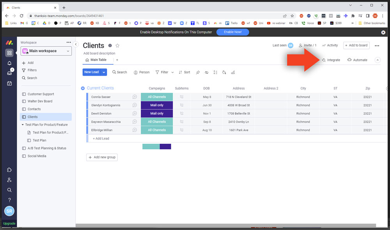The width and height of the screenshot is (390, 230).
Task: Click the invite members icon in left rail
Action: (x=9, y=180)
